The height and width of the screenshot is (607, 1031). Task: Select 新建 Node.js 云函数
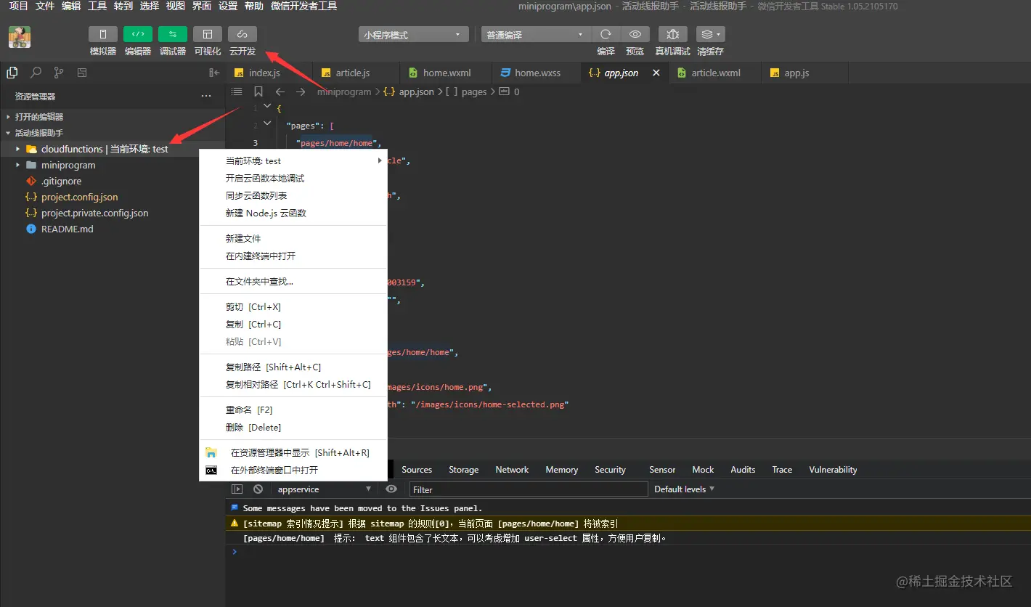(x=293, y=213)
